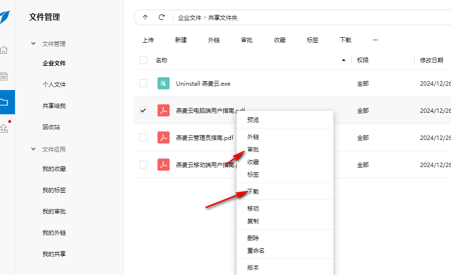
Task: Click 全部 permission in 燕麦云管理员指南.pdf row
Action: [x=363, y=137]
